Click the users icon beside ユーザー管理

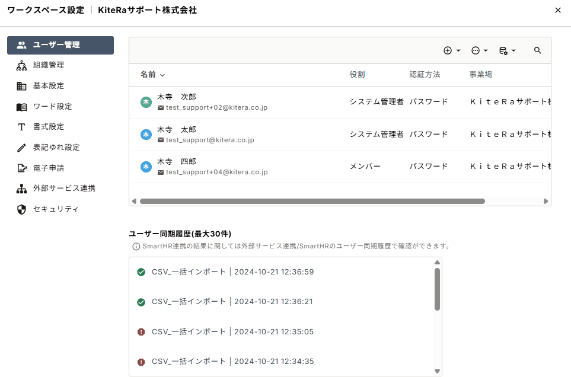(x=21, y=45)
